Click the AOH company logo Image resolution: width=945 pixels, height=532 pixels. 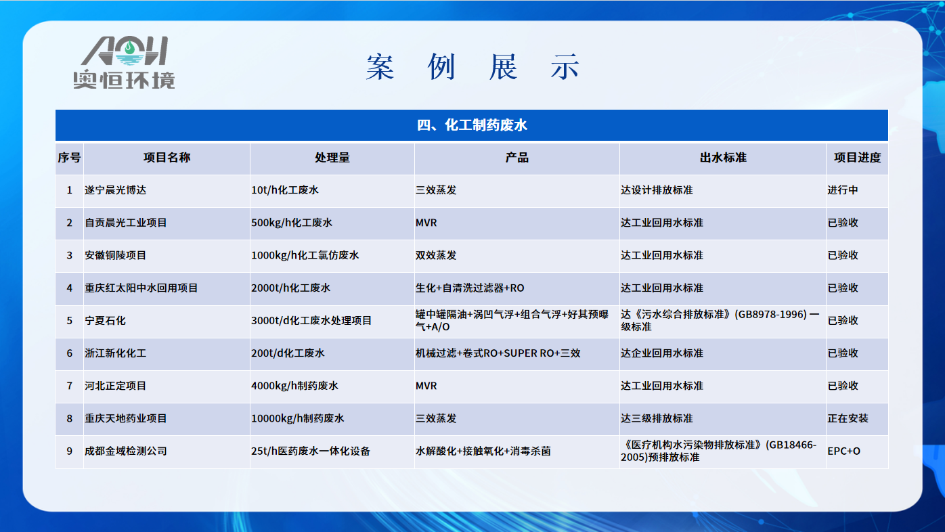tap(124, 63)
